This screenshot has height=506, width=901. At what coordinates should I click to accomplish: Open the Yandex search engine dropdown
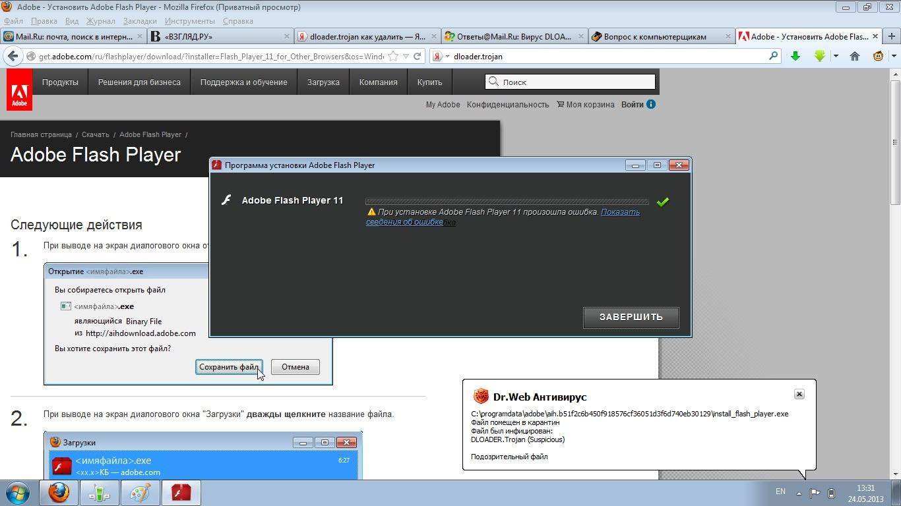click(x=447, y=57)
